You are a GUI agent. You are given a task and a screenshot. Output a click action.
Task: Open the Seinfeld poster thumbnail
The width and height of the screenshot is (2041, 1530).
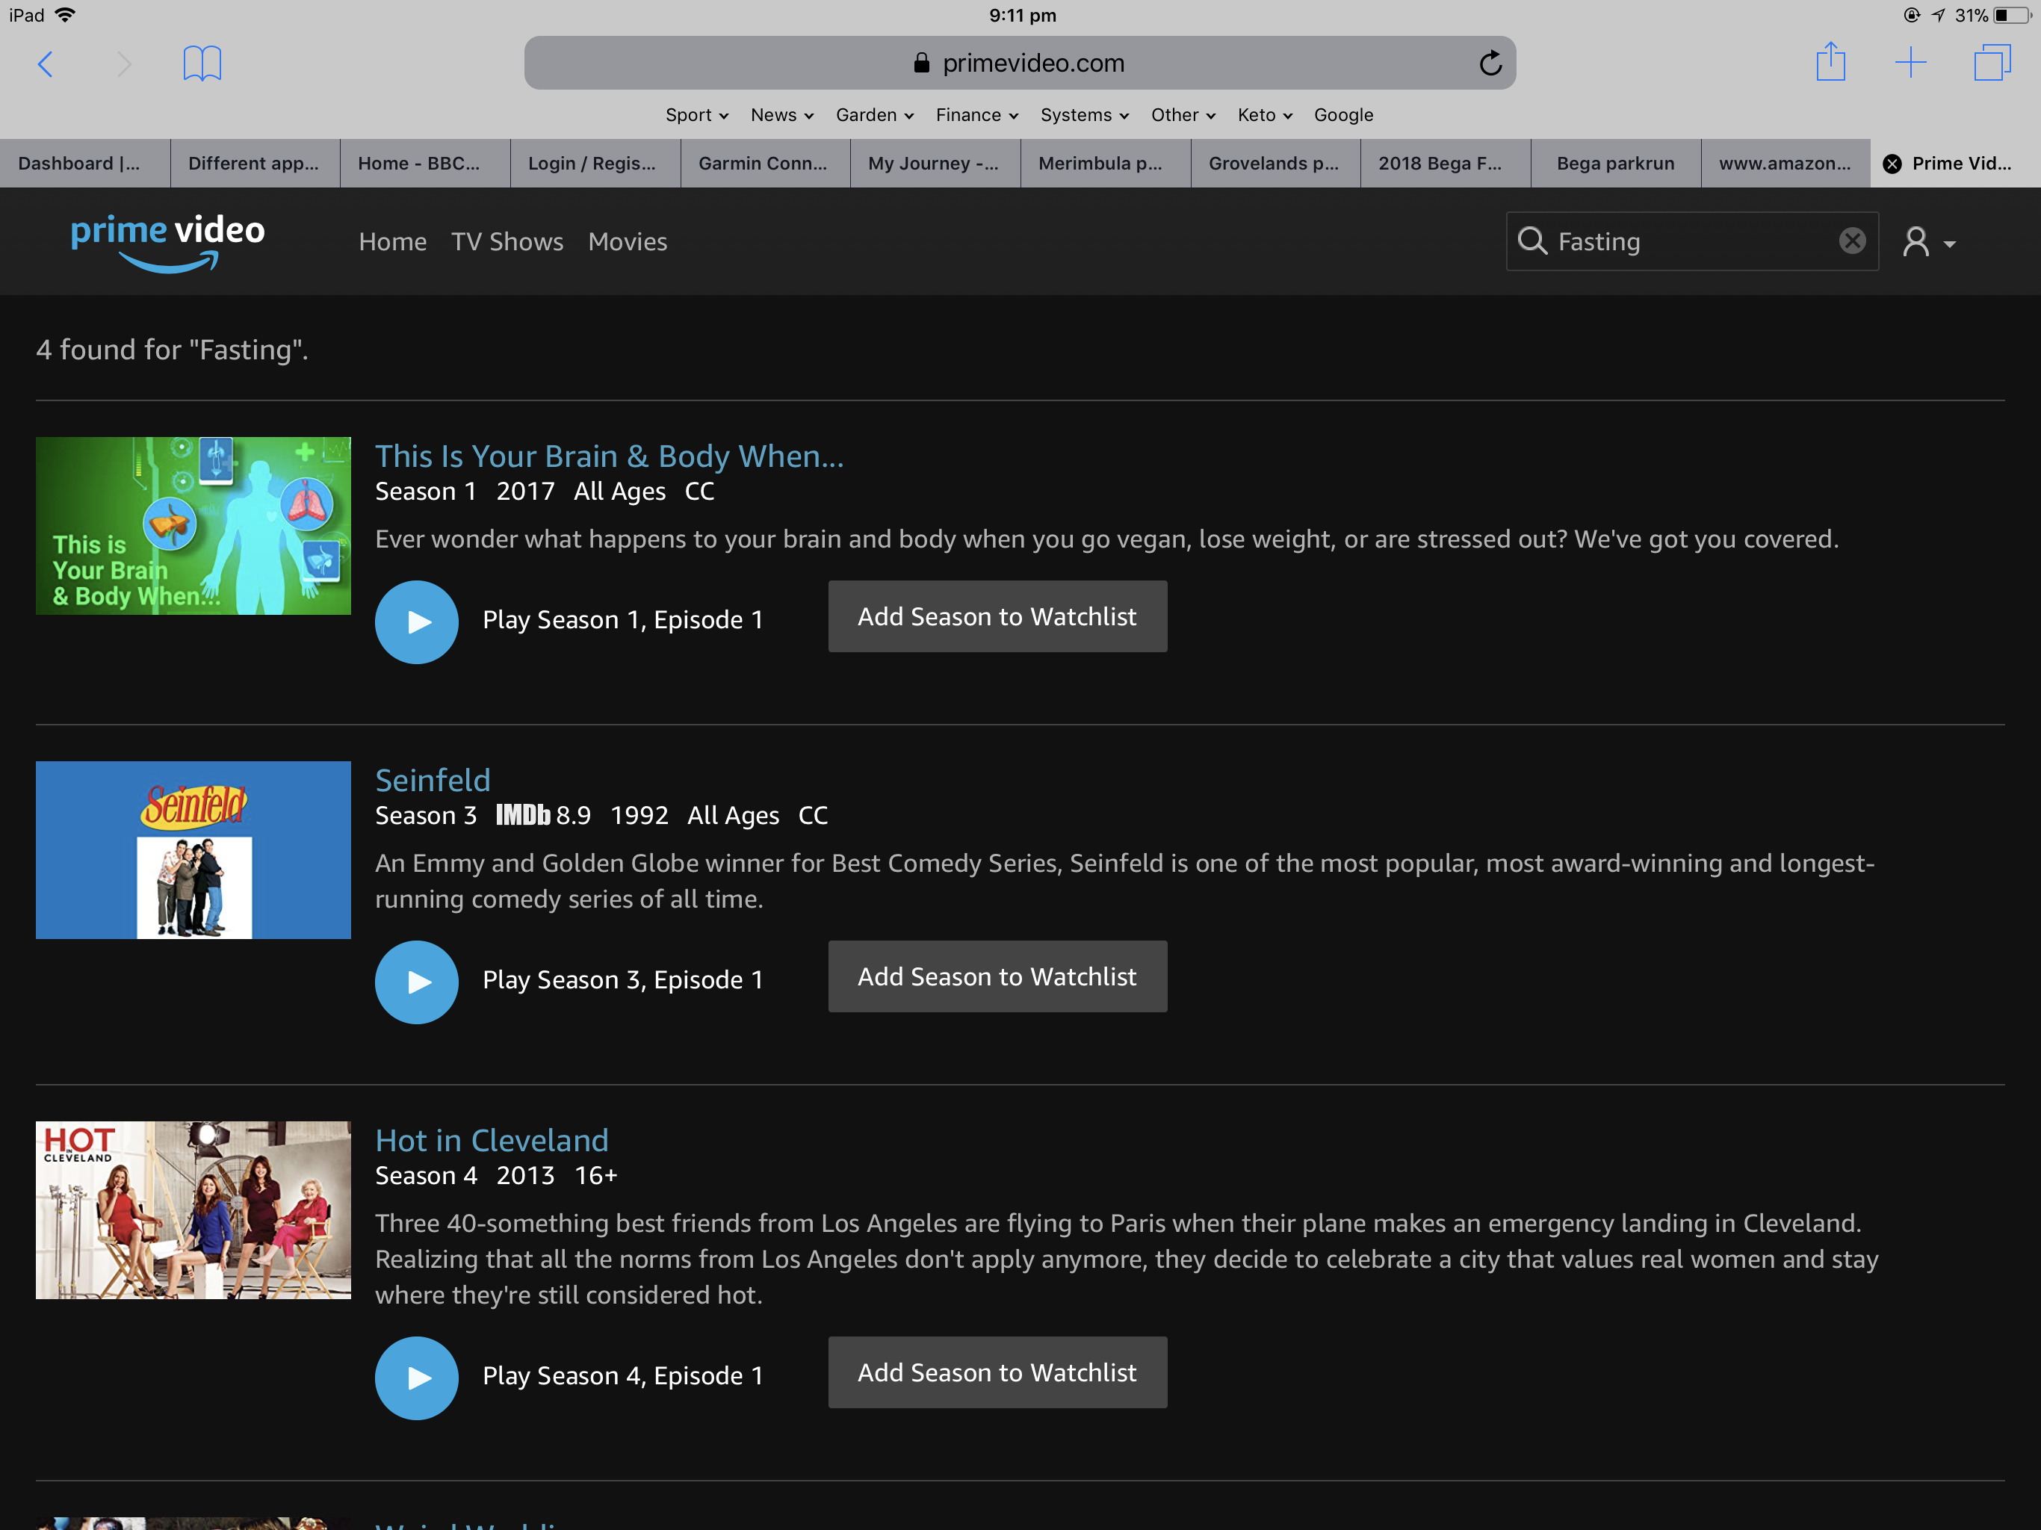pos(193,850)
